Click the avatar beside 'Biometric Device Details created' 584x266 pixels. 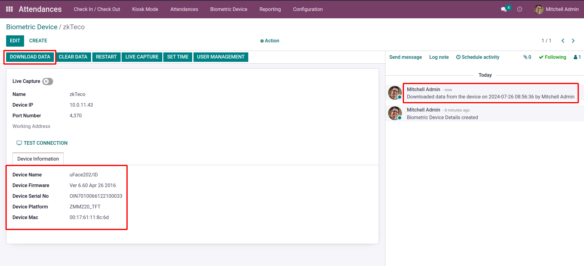395,113
